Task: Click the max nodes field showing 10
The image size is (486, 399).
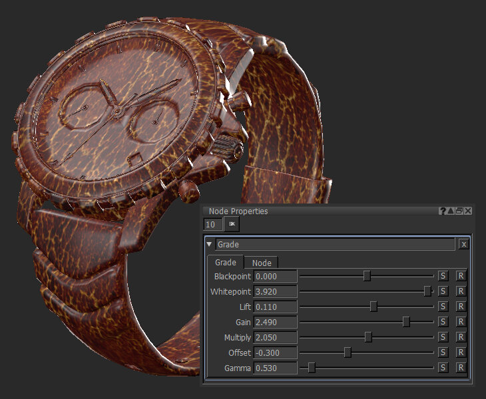Action: 212,224
